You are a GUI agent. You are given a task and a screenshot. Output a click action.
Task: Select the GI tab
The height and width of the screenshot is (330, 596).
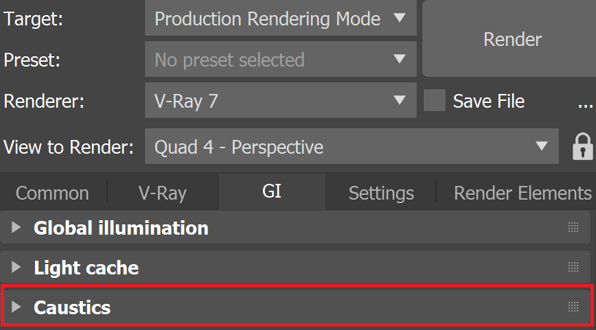point(272,191)
